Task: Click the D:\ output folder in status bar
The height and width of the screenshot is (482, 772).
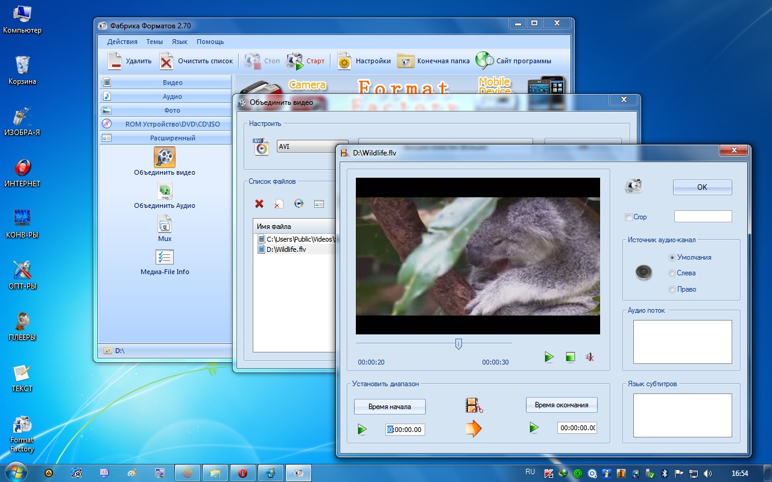Action: tap(115, 350)
